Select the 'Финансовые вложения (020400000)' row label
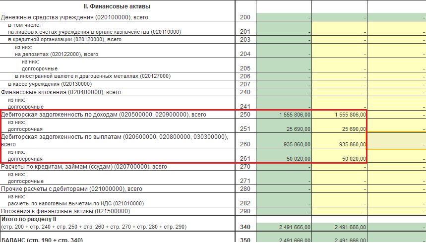426x243 pixels. click(x=61, y=92)
